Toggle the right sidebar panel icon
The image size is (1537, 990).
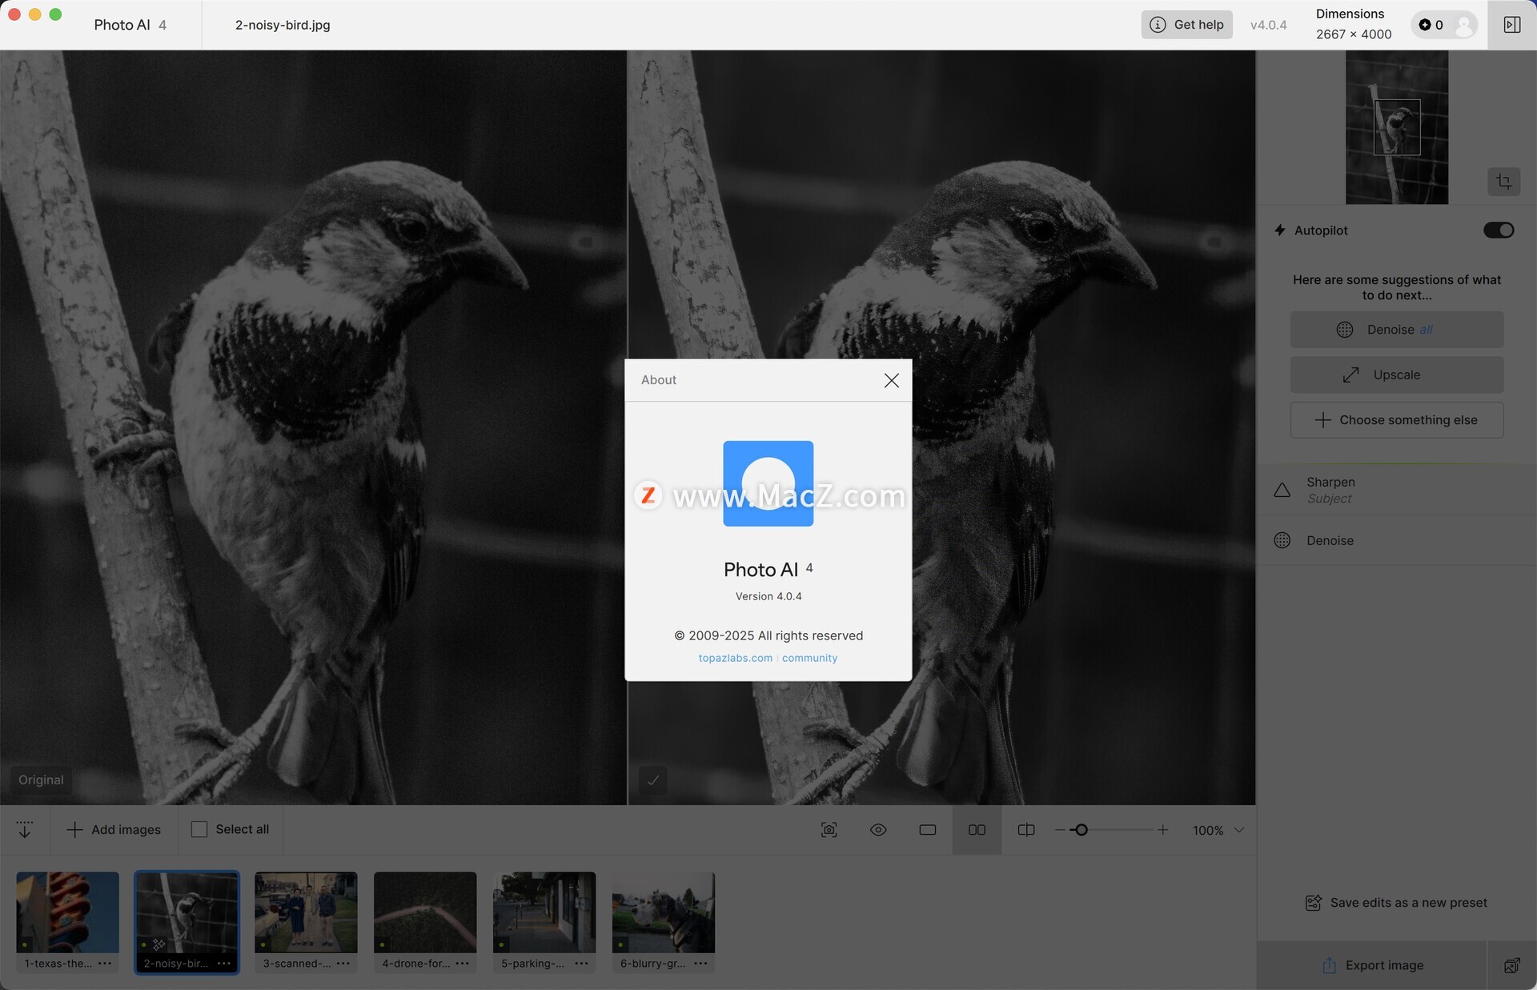click(x=1511, y=25)
